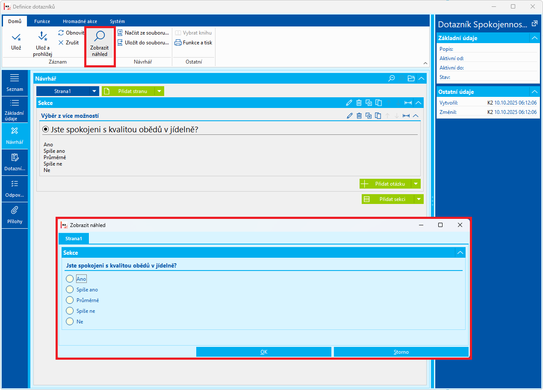
Task: Open the Přidat sekci dropdown arrow
Action: [x=419, y=199]
